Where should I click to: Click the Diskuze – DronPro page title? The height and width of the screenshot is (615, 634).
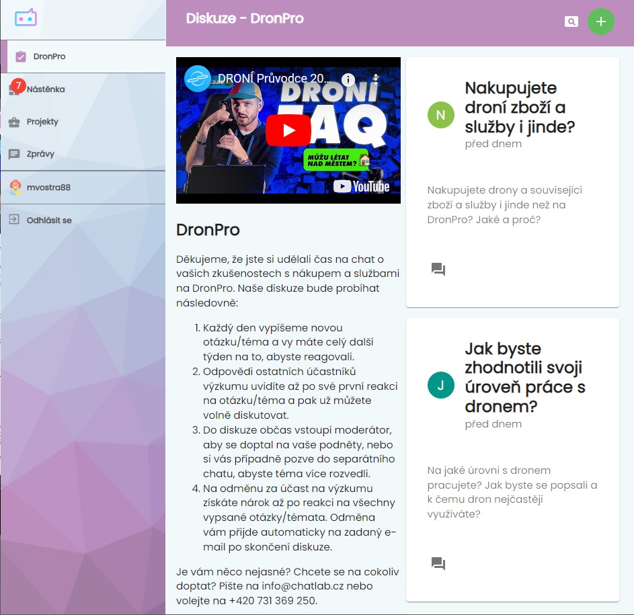tap(245, 19)
